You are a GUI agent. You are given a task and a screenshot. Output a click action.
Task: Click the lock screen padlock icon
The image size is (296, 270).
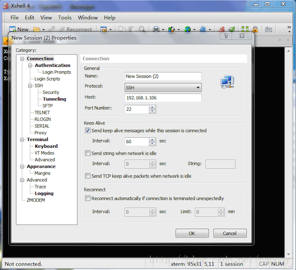[255, 29]
